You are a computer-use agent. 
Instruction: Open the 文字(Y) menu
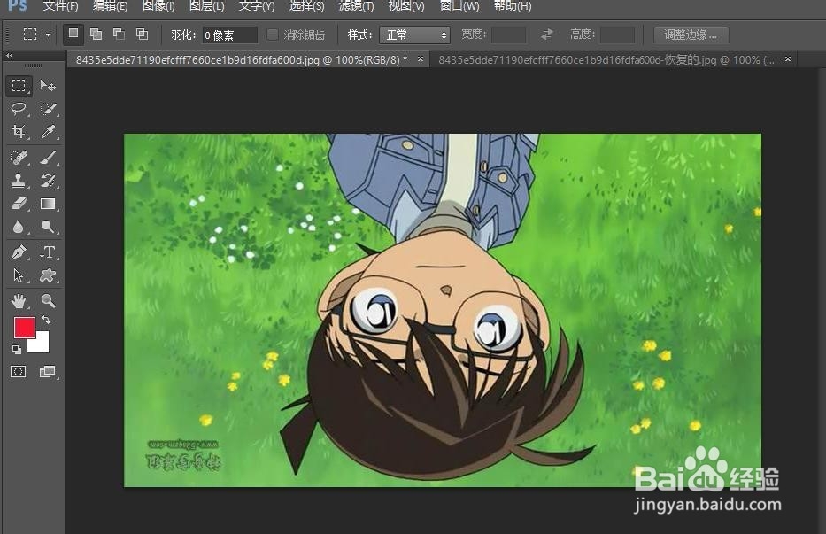(x=257, y=6)
